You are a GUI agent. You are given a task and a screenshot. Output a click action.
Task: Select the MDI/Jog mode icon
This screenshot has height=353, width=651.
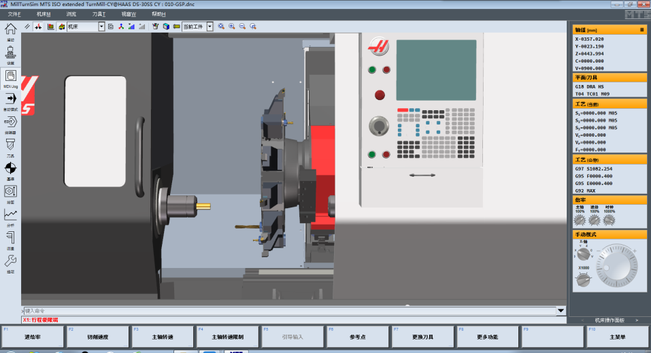coord(10,75)
